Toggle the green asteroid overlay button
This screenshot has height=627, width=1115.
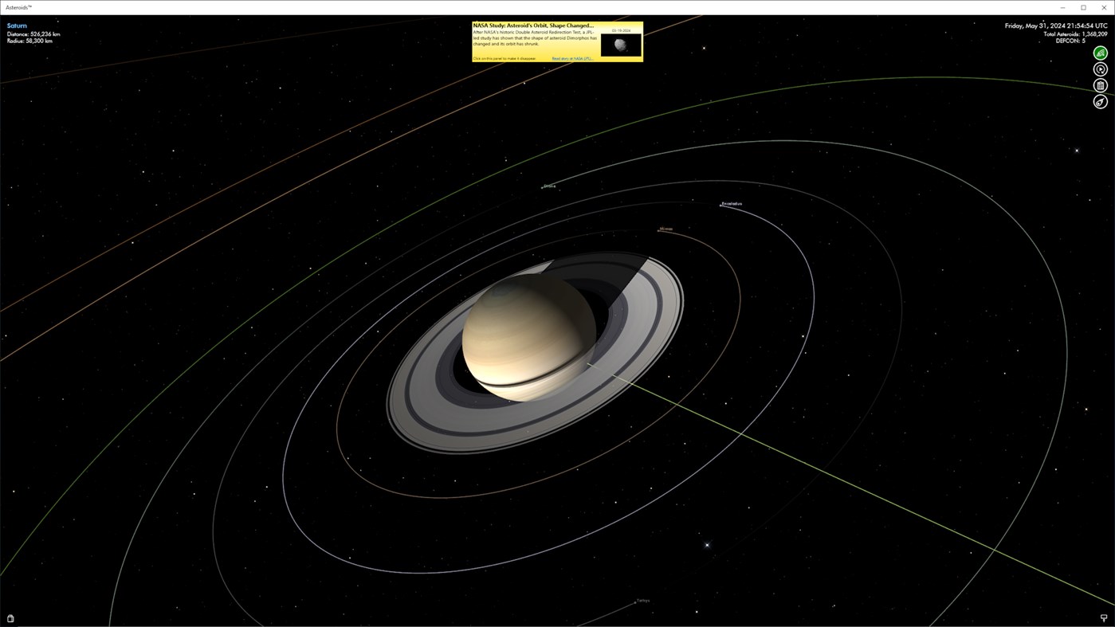[x=1100, y=53]
